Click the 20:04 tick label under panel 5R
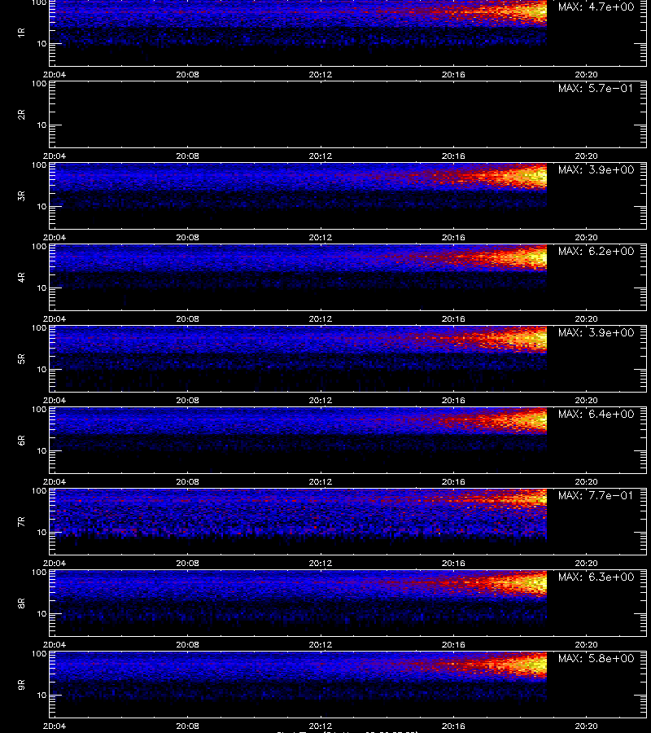Viewport: 651px width, 733px height. 55,400
